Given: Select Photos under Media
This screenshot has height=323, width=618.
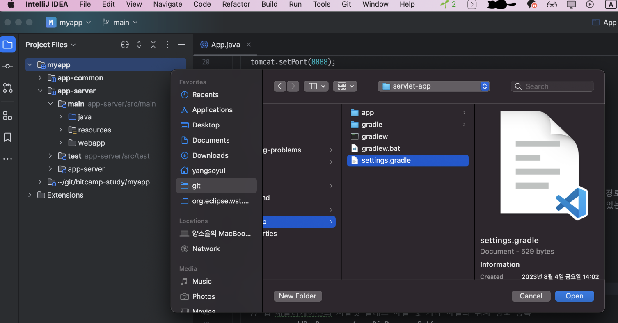Looking at the screenshot, I should (216, 296).
